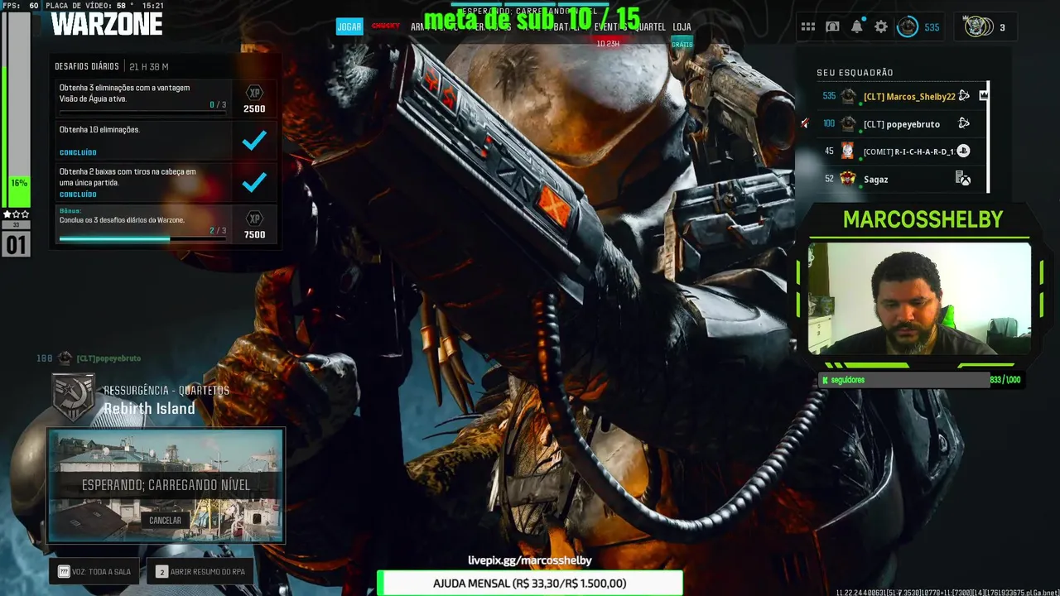1060x596 pixels.
Task: Click the MARCOSSHELBY overlay name banner
Action: [x=923, y=219]
